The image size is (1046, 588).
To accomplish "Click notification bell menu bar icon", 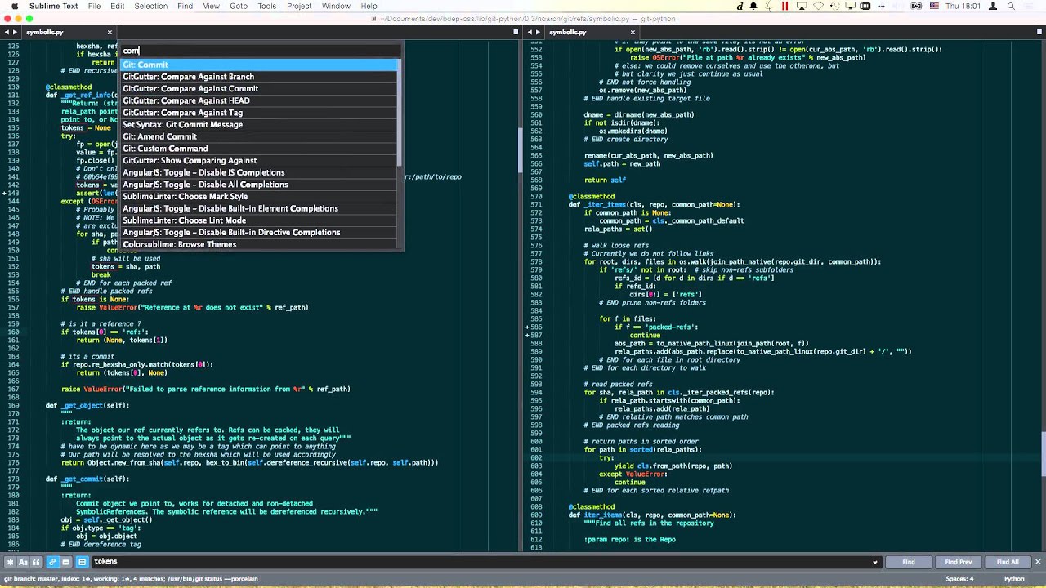I will click(753, 6).
